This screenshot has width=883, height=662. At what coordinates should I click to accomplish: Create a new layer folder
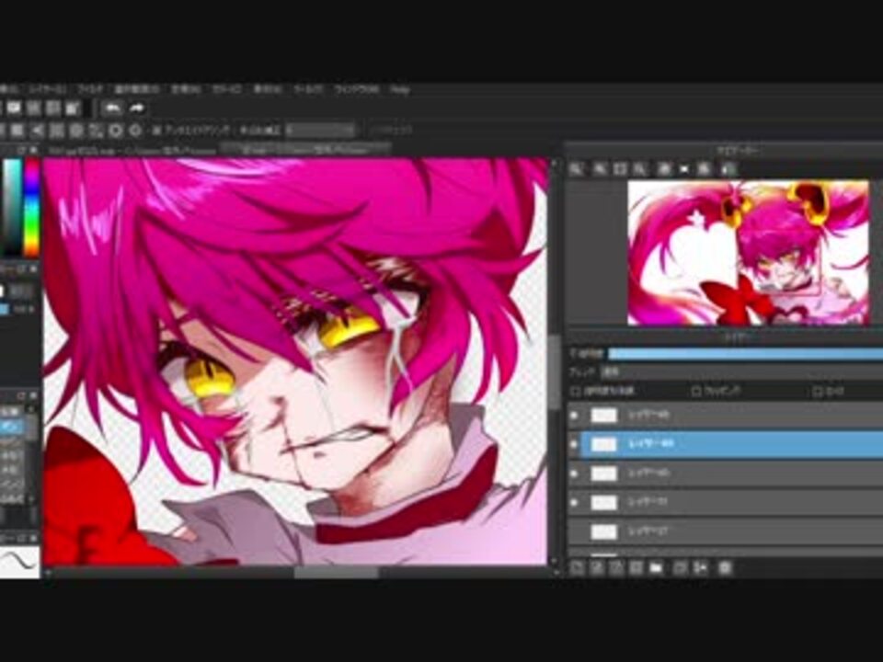656,568
